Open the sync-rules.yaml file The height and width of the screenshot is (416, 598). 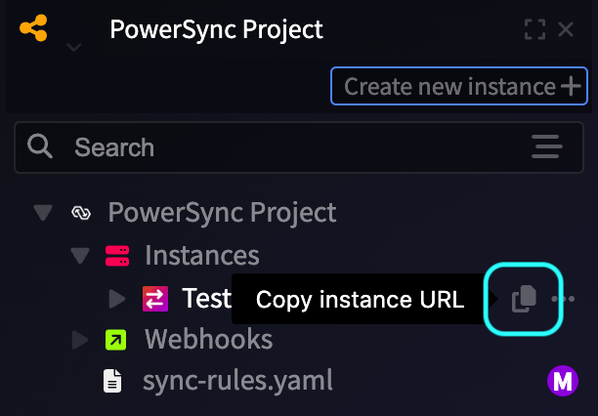click(x=237, y=381)
